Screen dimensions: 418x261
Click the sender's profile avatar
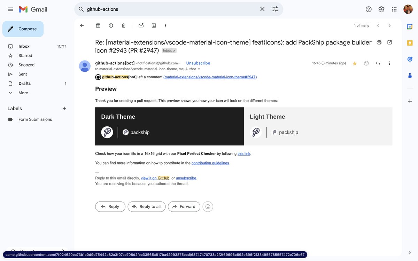click(x=85, y=66)
